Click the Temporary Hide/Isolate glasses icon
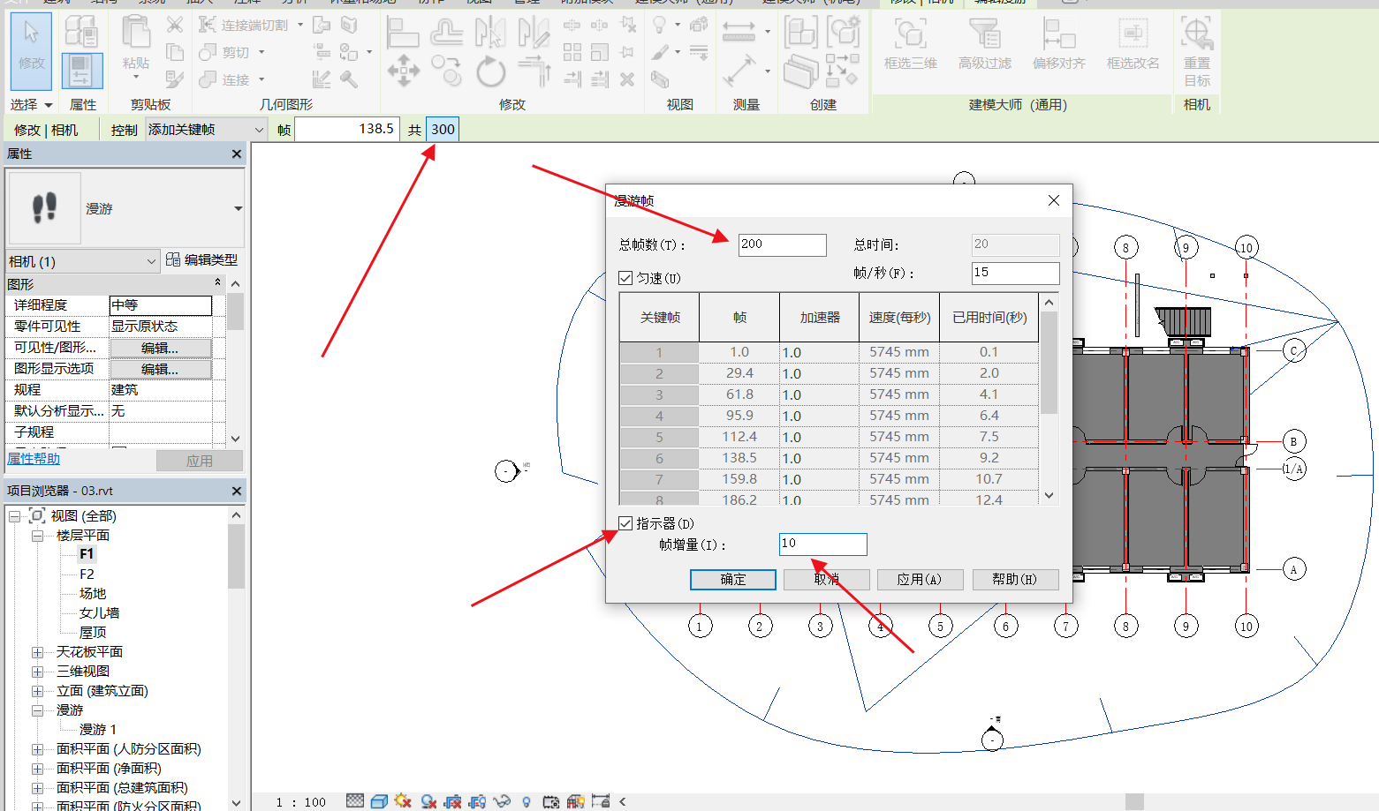Image resolution: width=1379 pixels, height=811 pixels. click(x=502, y=801)
